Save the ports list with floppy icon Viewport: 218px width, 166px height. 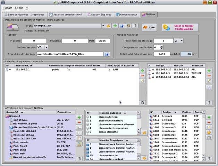209,137
